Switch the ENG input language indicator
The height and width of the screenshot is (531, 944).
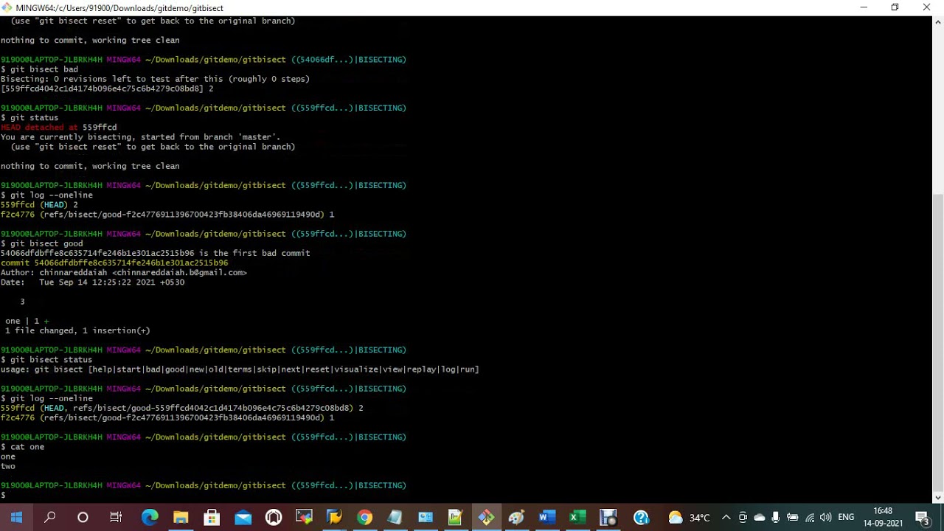[x=846, y=517]
